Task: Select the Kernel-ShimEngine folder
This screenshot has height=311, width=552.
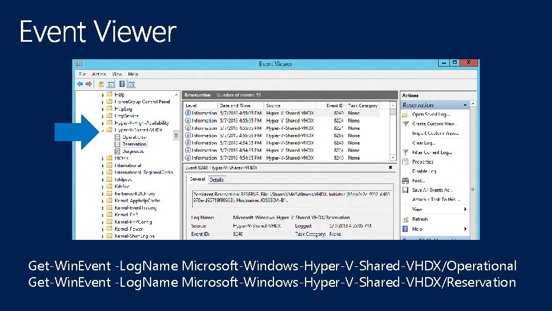Action: click(x=131, y=236)
